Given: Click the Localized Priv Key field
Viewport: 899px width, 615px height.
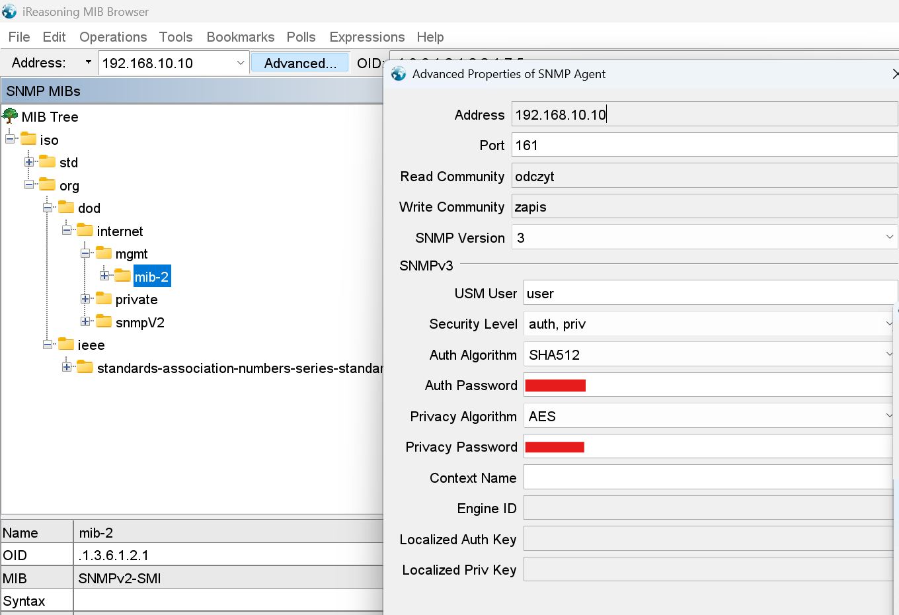Looking at the screenshot, I should [708, 569].
